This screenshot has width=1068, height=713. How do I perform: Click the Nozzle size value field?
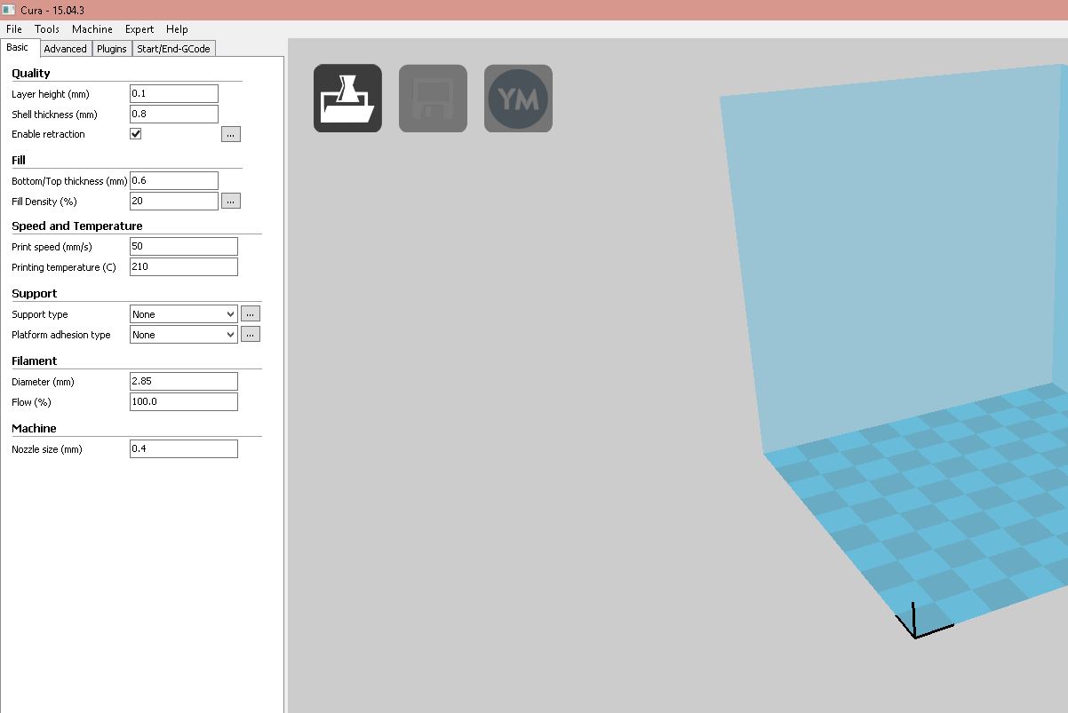pyautogui.click(x=183, y=448)
